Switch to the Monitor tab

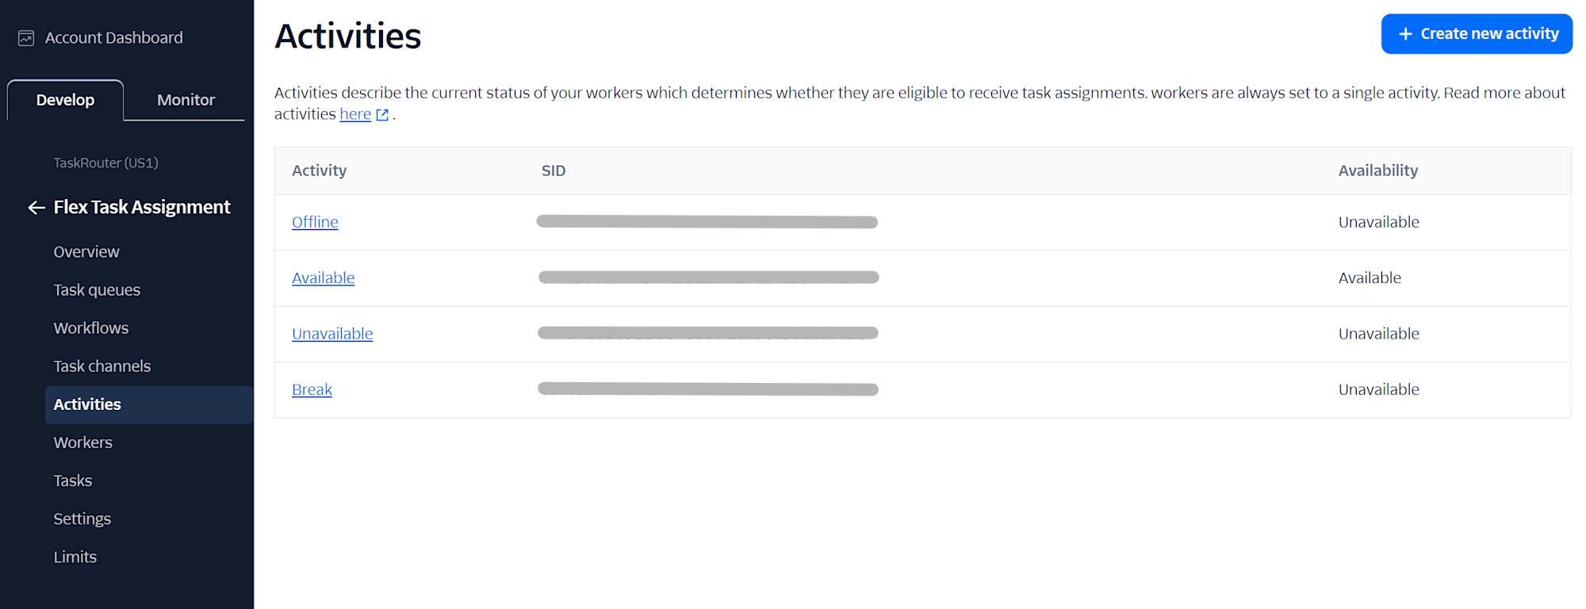coord(186,100)
